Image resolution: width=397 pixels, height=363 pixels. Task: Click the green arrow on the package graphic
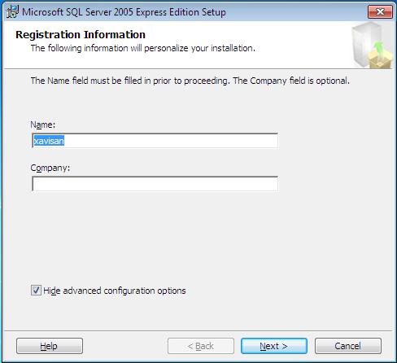pyautogui.click(x=379, y=49)
